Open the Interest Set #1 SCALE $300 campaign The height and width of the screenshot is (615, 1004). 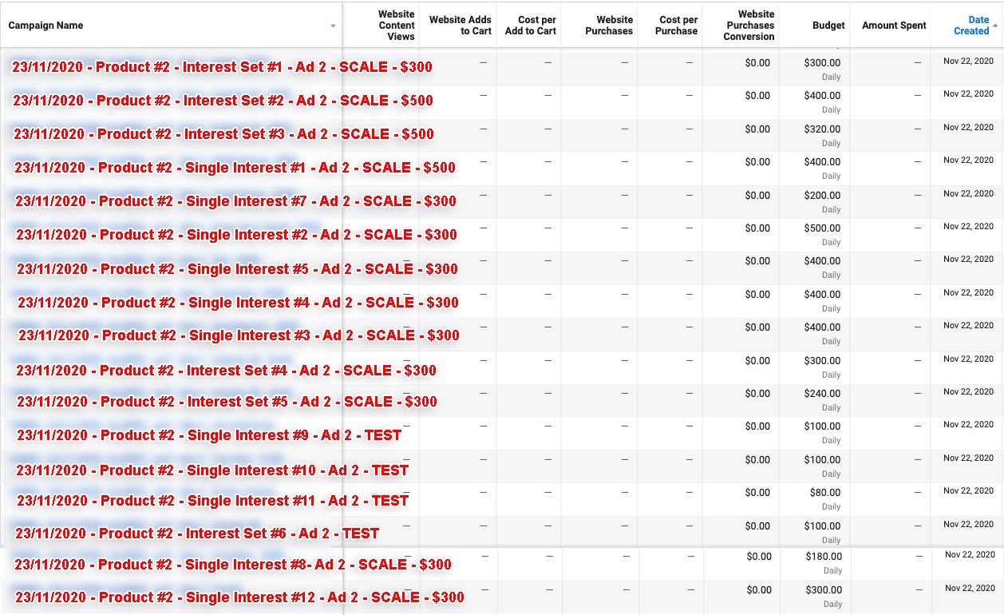coord(222,67)
